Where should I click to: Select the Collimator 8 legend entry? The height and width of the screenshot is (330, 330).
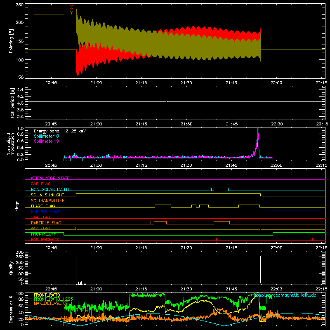click(x=46, y=136)
